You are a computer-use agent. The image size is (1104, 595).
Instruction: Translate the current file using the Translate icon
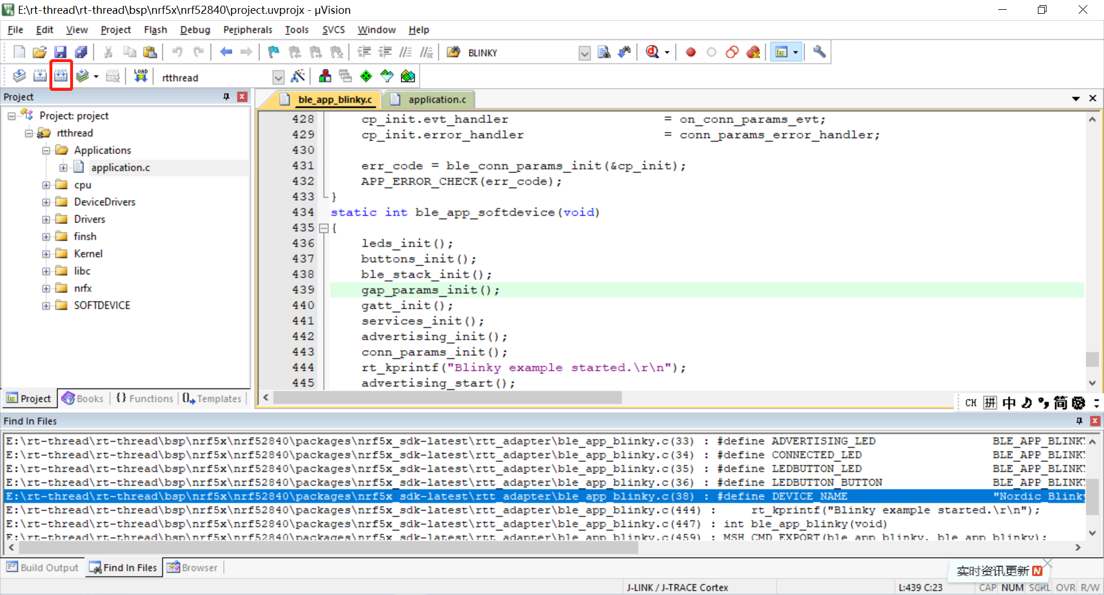(19, 76)
